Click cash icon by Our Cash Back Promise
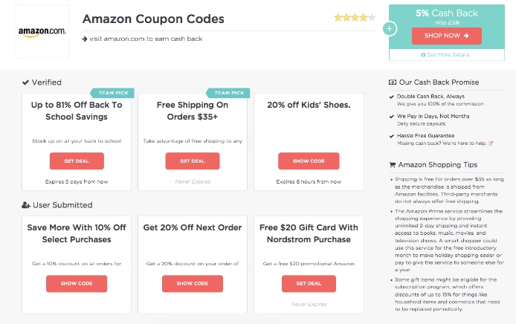This screenshot has width=516, height=324. (393, 82)
